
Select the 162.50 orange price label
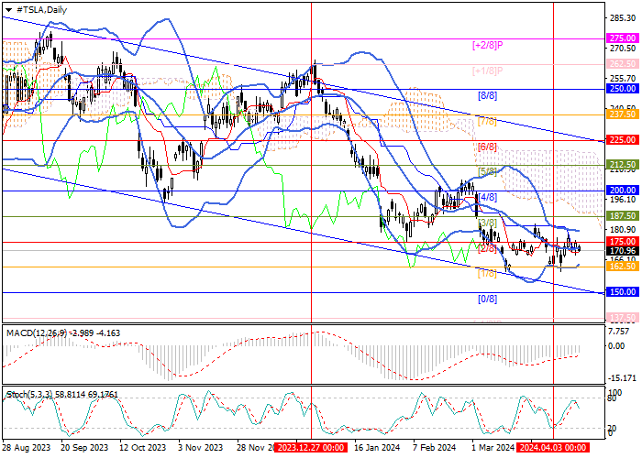click(623, 267)
